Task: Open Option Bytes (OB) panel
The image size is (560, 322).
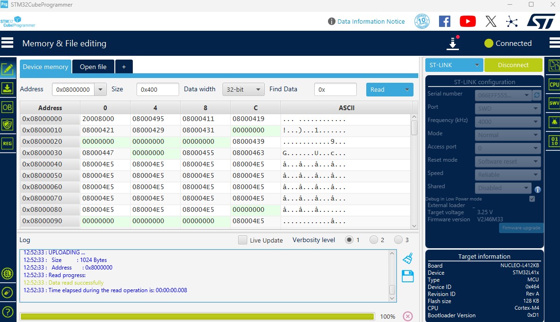Action: point(7,107)
